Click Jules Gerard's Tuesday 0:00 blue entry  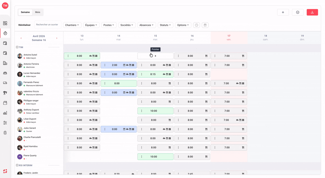tap(119, 129)
